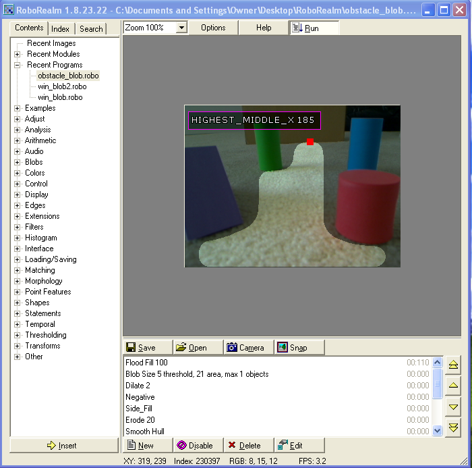Select win_blob2.robo in Recent Programs
This screenshot has height=468, width=472.
pyautogui.click(x=62, y=86)
